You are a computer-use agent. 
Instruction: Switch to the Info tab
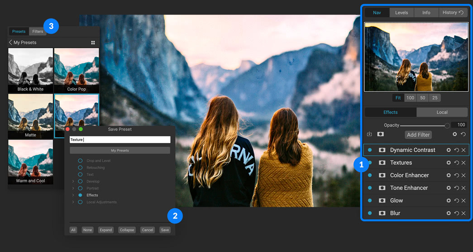click(426, 13)
